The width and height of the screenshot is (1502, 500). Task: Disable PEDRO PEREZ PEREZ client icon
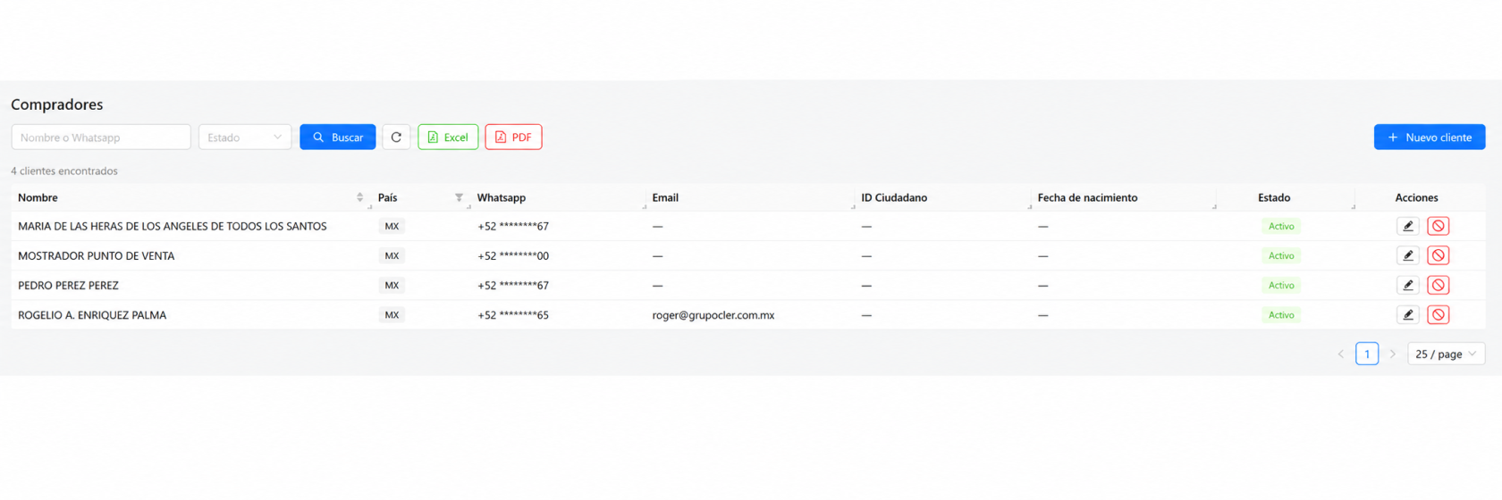click(x=1439, y=285)
